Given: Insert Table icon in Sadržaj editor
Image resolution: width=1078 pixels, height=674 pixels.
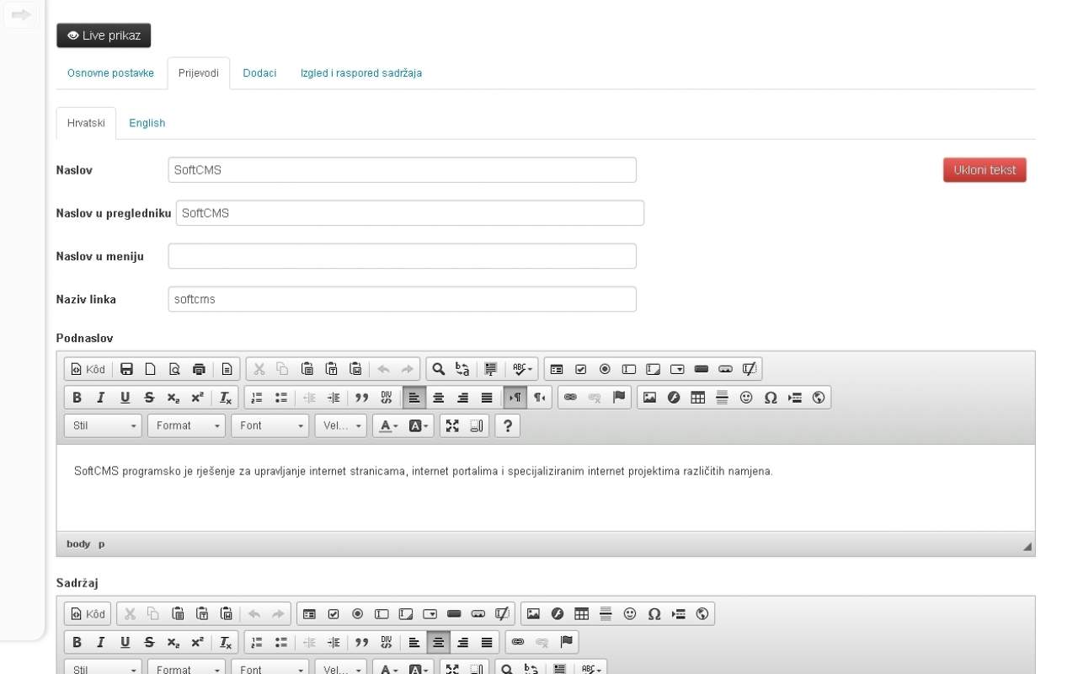Looking at the screenshot, I should coord(582,613).
